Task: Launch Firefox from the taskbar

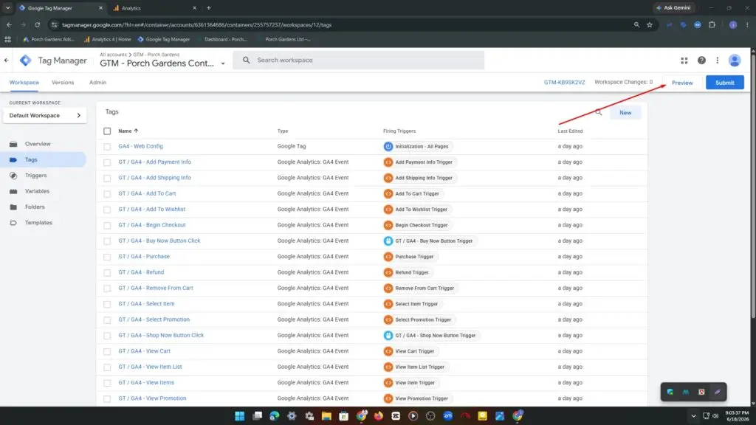Action: point(379,416)
